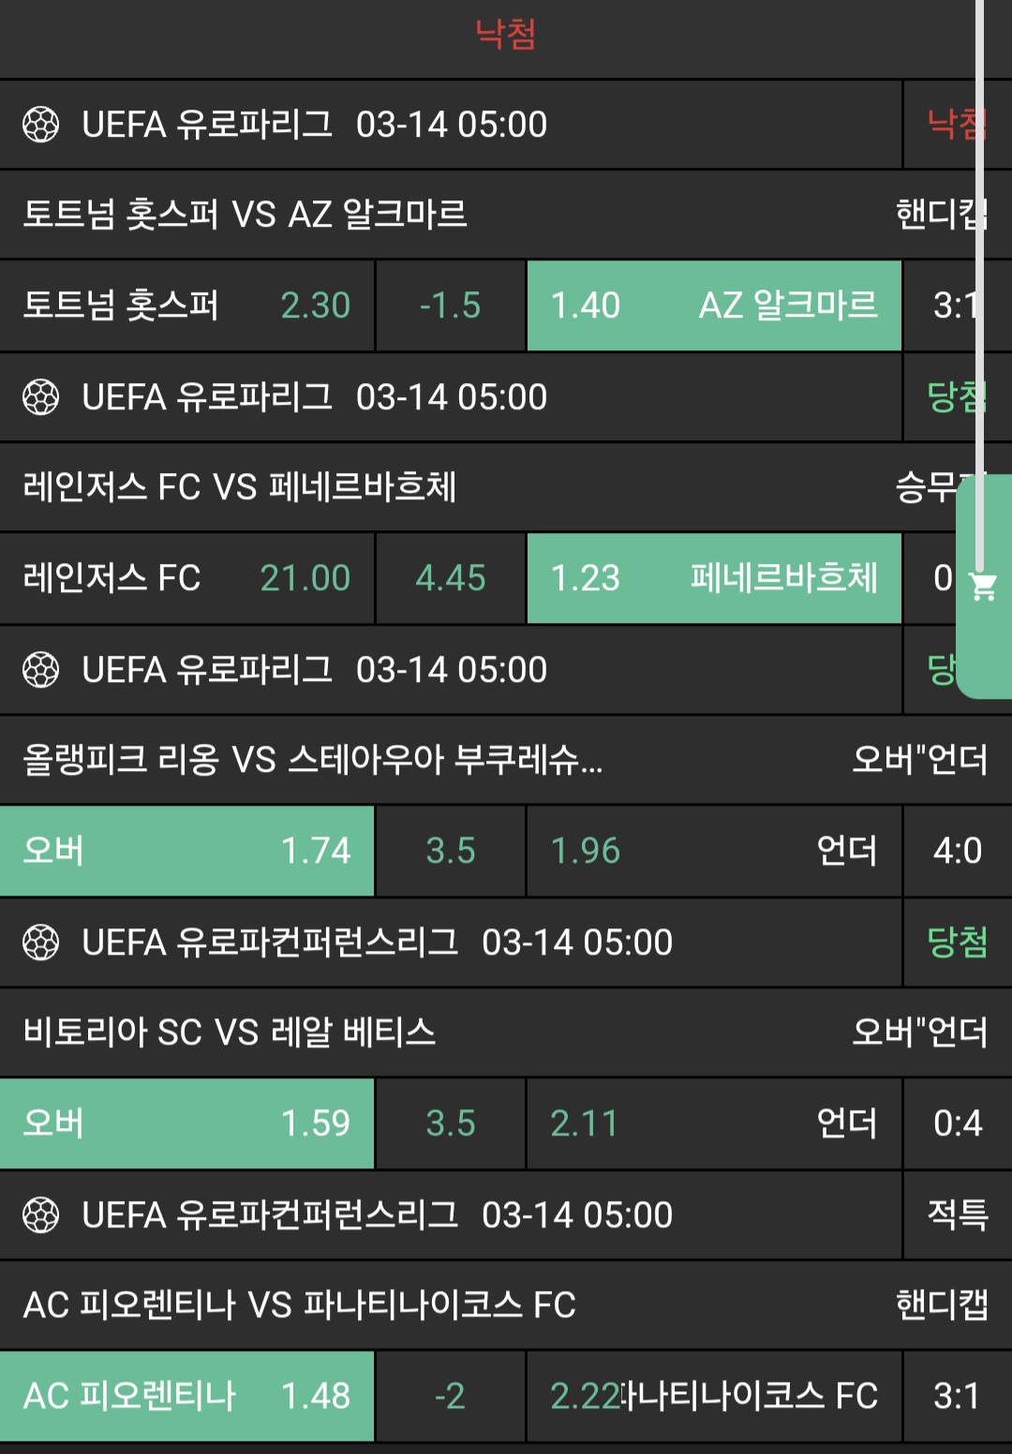This screenshot has height=1454, width=1012.
Task: Tap soccer ball icon above Rangers FC match
Action: coord(40,397)
